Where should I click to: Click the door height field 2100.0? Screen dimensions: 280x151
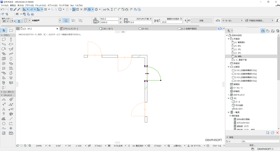pos(109,22)
